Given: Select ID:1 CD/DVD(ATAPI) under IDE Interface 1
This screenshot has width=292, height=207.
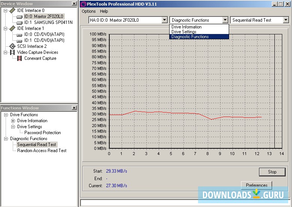Looking at the screenshot, I should [x=44, y=40].
